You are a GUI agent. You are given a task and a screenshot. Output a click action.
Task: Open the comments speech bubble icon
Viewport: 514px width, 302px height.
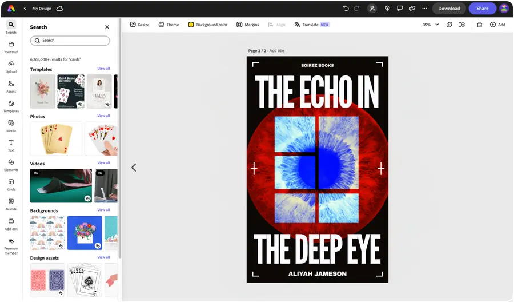click(400, 9)
